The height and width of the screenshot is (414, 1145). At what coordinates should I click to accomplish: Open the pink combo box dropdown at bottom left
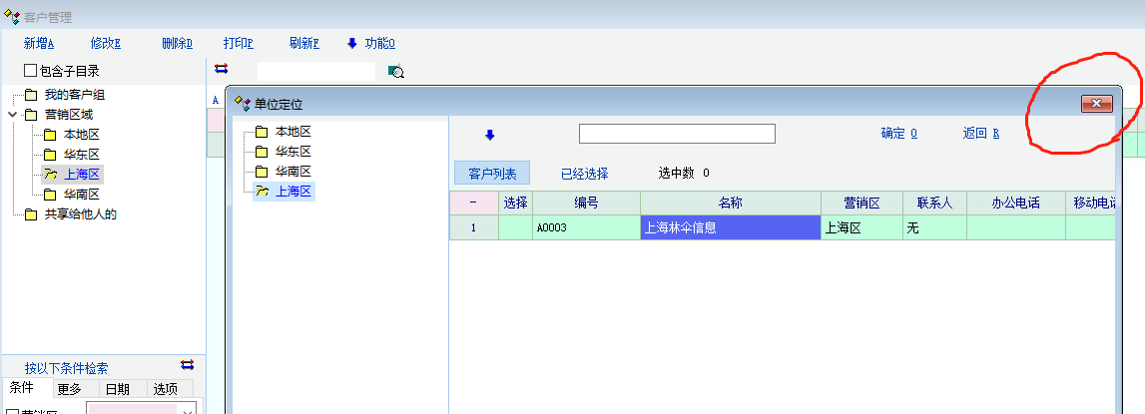tap(185, 410)
